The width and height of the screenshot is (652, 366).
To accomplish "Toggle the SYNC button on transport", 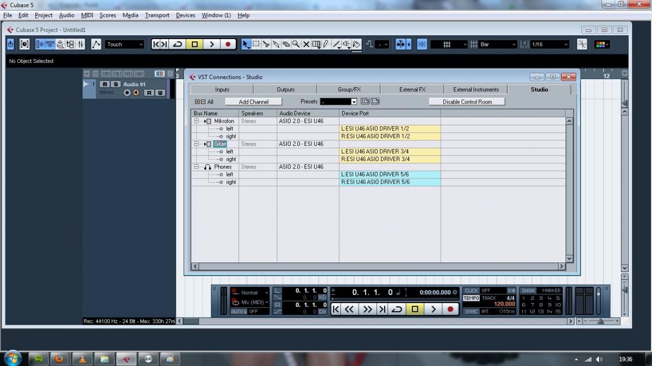I will click(x=471, y=311).
